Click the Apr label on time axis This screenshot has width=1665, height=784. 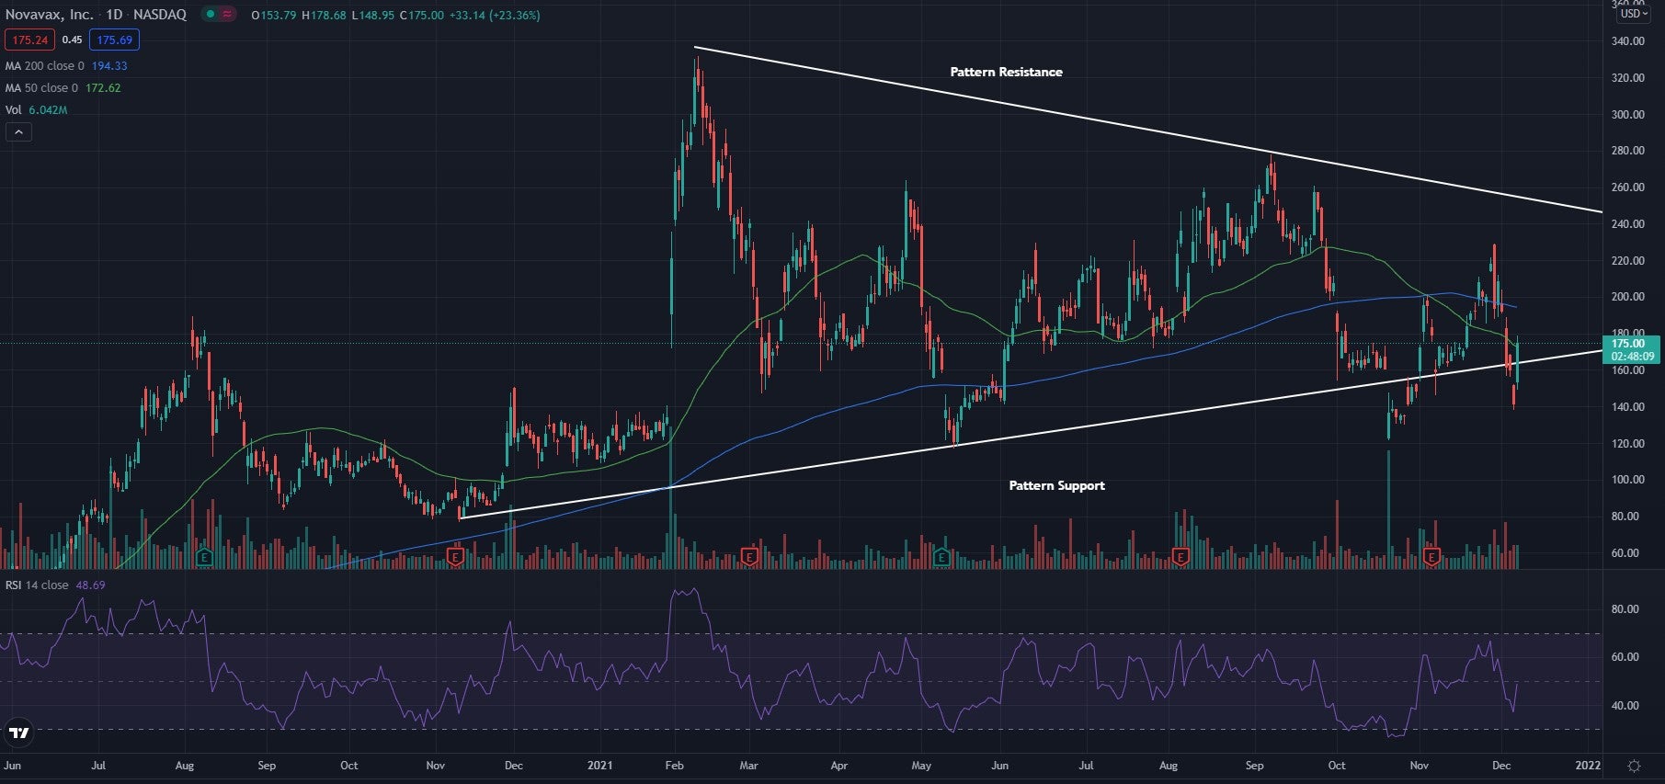click(x=838, y=765)
